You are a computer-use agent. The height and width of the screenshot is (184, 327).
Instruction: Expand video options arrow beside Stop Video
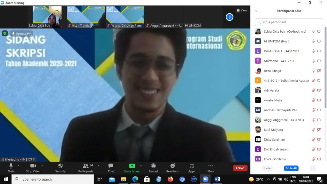[x=42, y=166]
